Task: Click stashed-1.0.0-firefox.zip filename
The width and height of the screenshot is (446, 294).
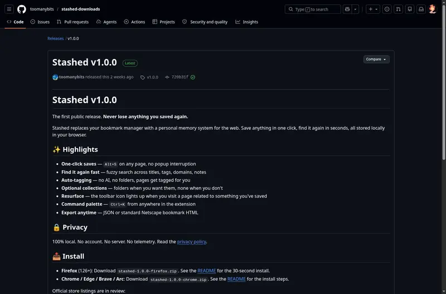Action: click(147, 271)
